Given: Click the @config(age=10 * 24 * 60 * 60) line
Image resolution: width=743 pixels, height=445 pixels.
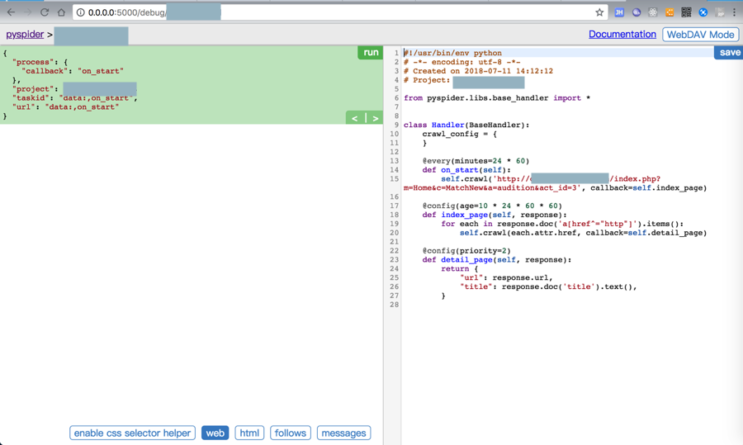Looking at the screenshot, I should [x=492, y=206].
